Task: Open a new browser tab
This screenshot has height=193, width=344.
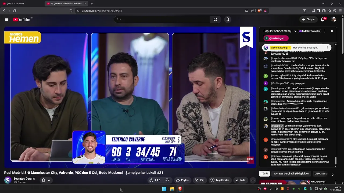Action: click(x=92, y=3)
